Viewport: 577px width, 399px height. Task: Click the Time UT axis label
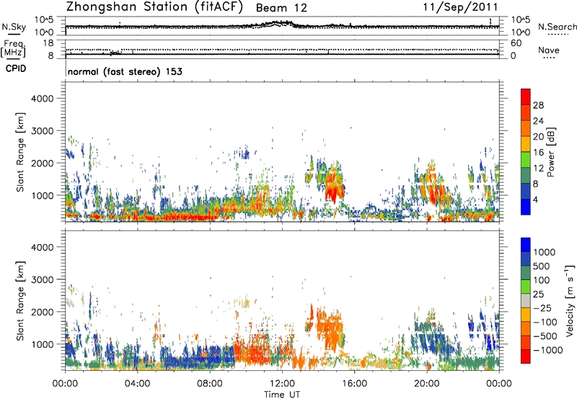(282, 395)
